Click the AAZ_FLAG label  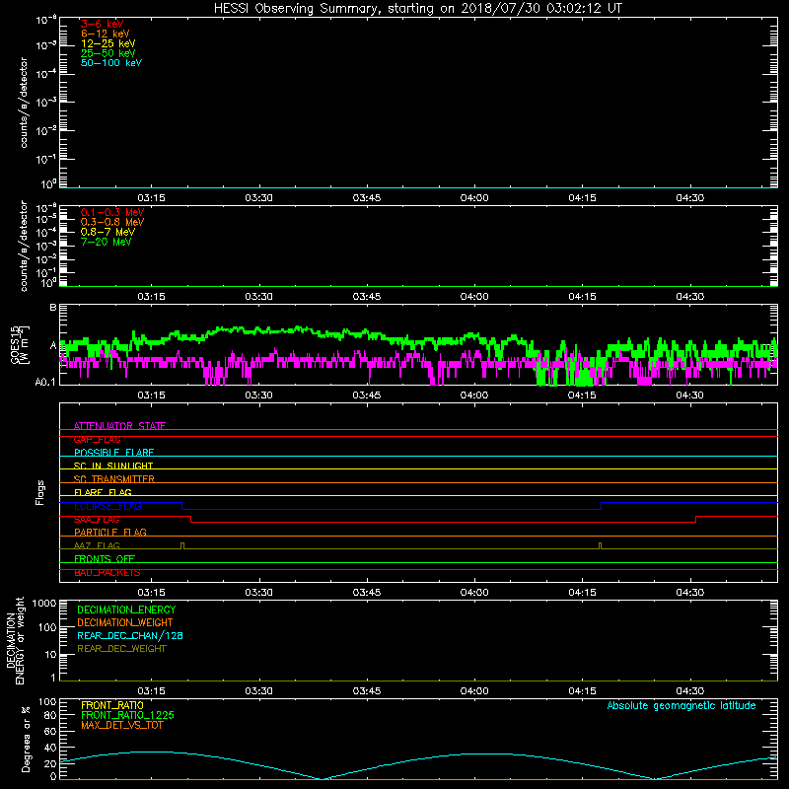[x=97, y=545]
